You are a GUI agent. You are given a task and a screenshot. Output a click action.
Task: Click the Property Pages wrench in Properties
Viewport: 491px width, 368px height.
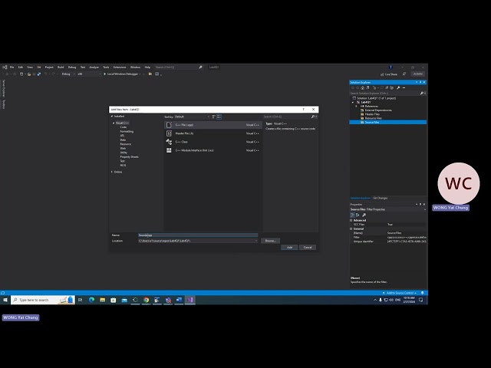click(364, 215)
